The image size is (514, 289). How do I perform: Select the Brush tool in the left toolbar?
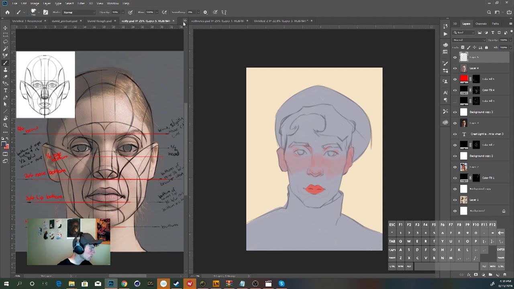coord(6,63)
